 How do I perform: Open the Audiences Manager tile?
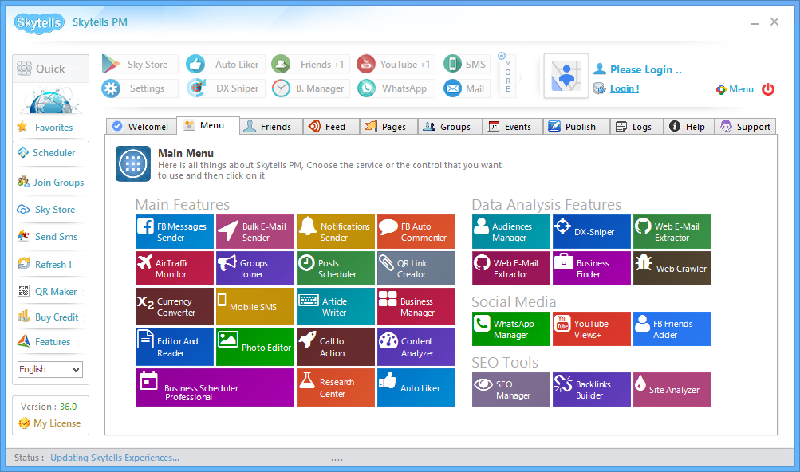tap(511, 232)
